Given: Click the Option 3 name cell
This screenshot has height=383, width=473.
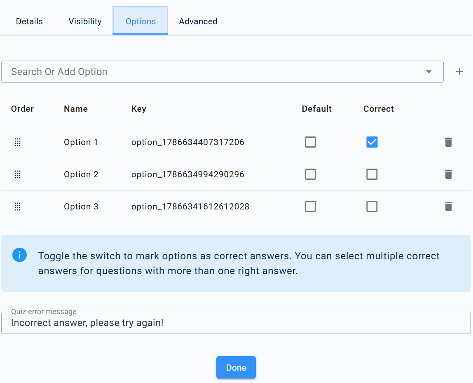Looking at the screenshot, I should pyautogui.click(x=81, y=207).
